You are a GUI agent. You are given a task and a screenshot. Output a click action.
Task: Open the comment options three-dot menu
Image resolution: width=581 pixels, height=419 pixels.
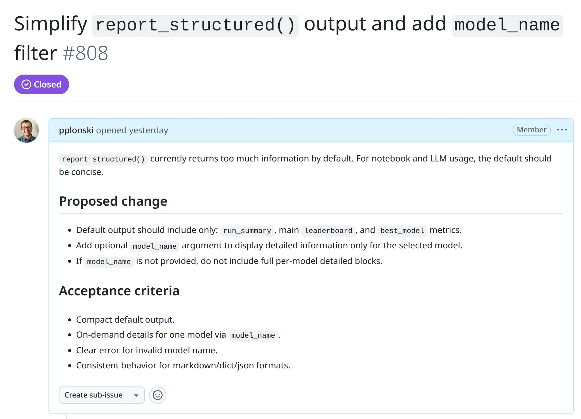562,130
